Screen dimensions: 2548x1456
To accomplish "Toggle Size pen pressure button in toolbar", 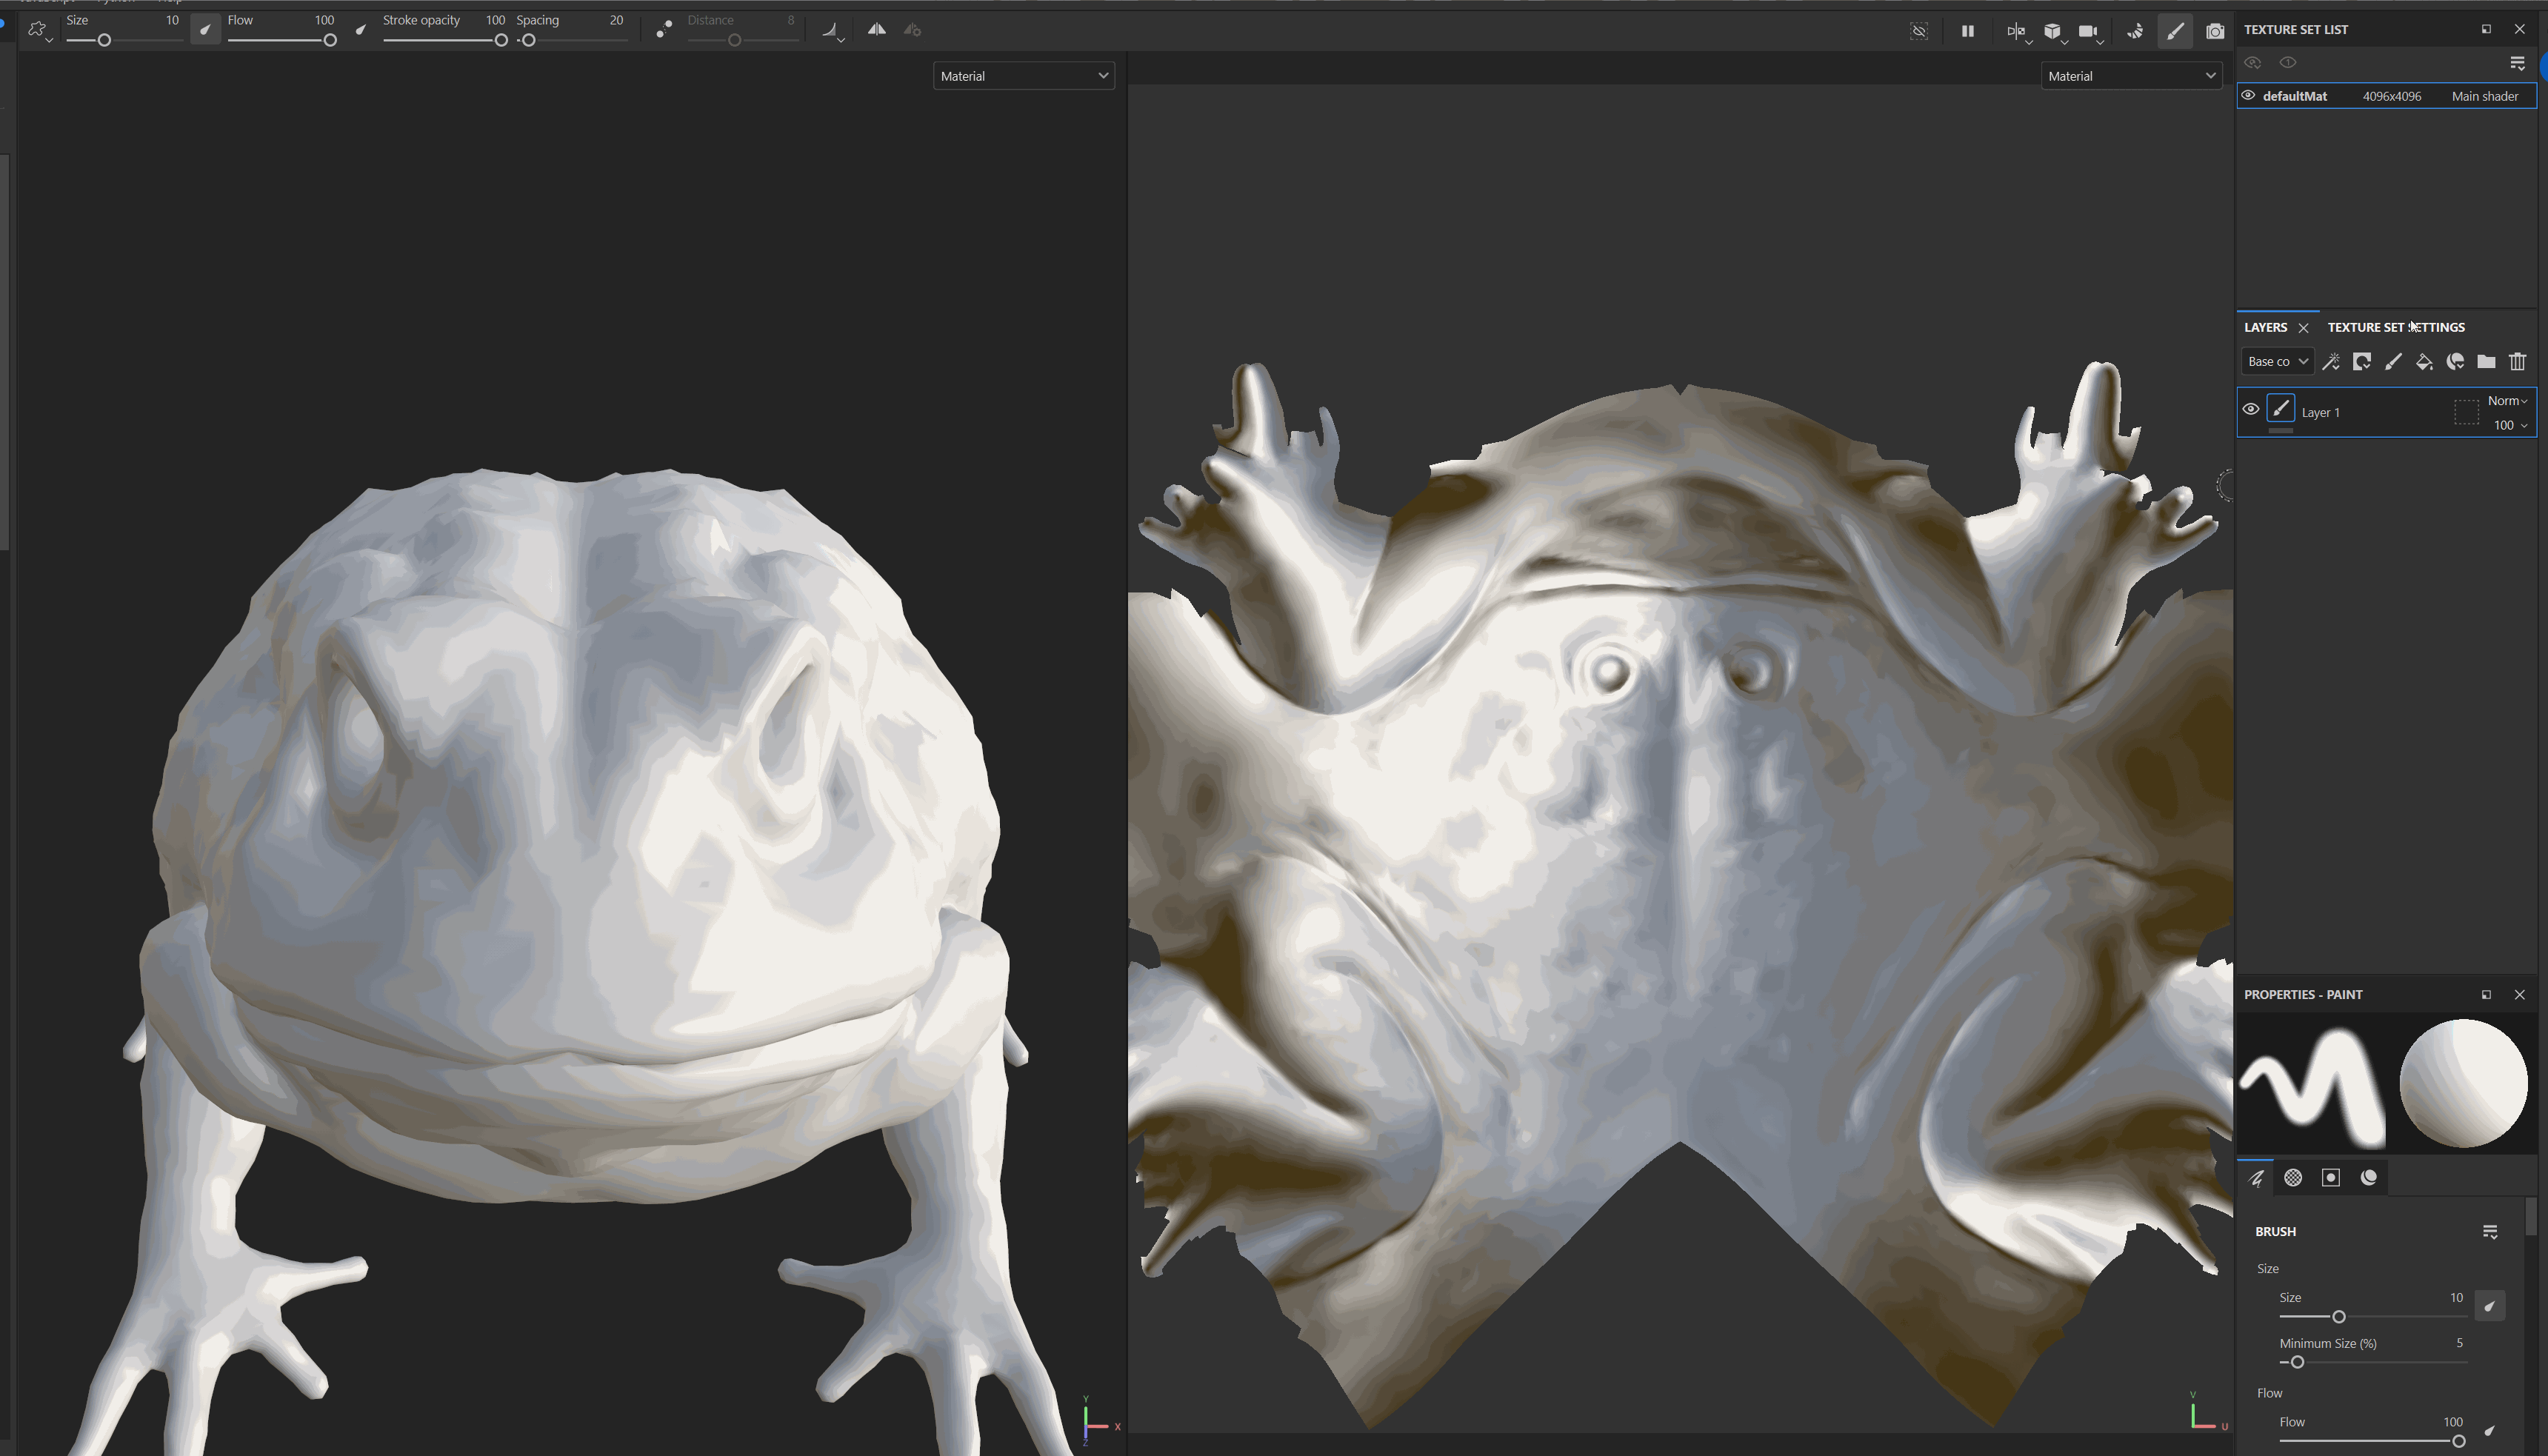I will (x=205, y=30).
